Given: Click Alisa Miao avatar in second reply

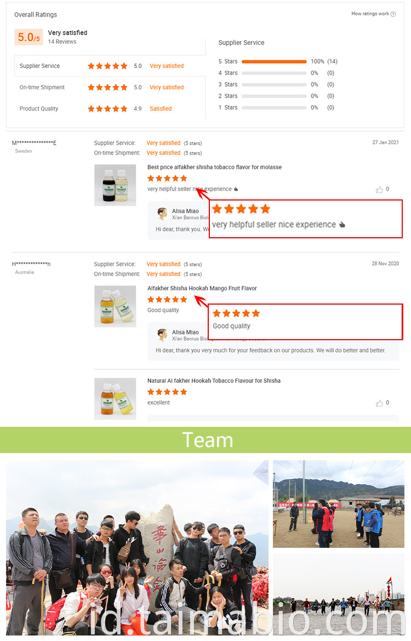Looking at the screenshot, I should pos(162,335).
